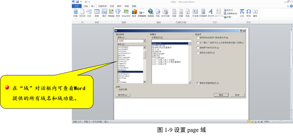The width and height of the screenshot is (293, 137).
Task: Click the field names list scrollbar down arrow
Action: (144, 82)
